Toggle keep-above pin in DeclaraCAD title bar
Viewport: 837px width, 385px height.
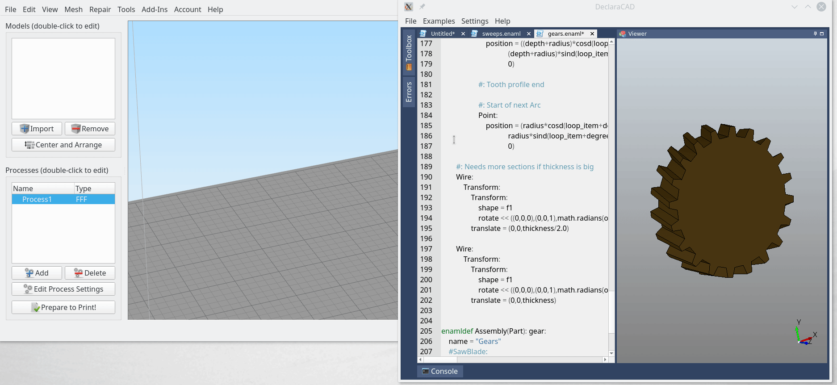point(422,7)
